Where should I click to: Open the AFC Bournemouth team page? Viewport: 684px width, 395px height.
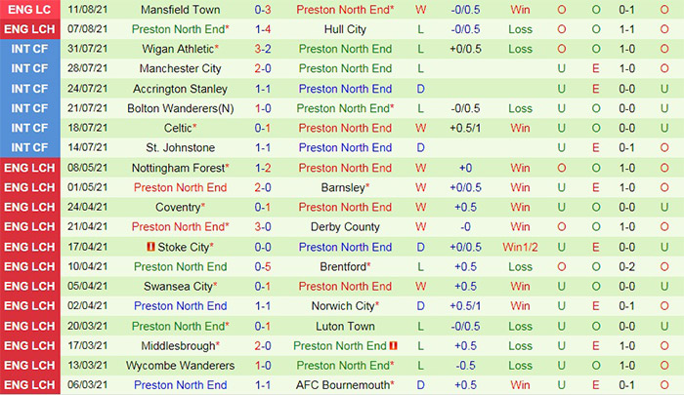345,385
